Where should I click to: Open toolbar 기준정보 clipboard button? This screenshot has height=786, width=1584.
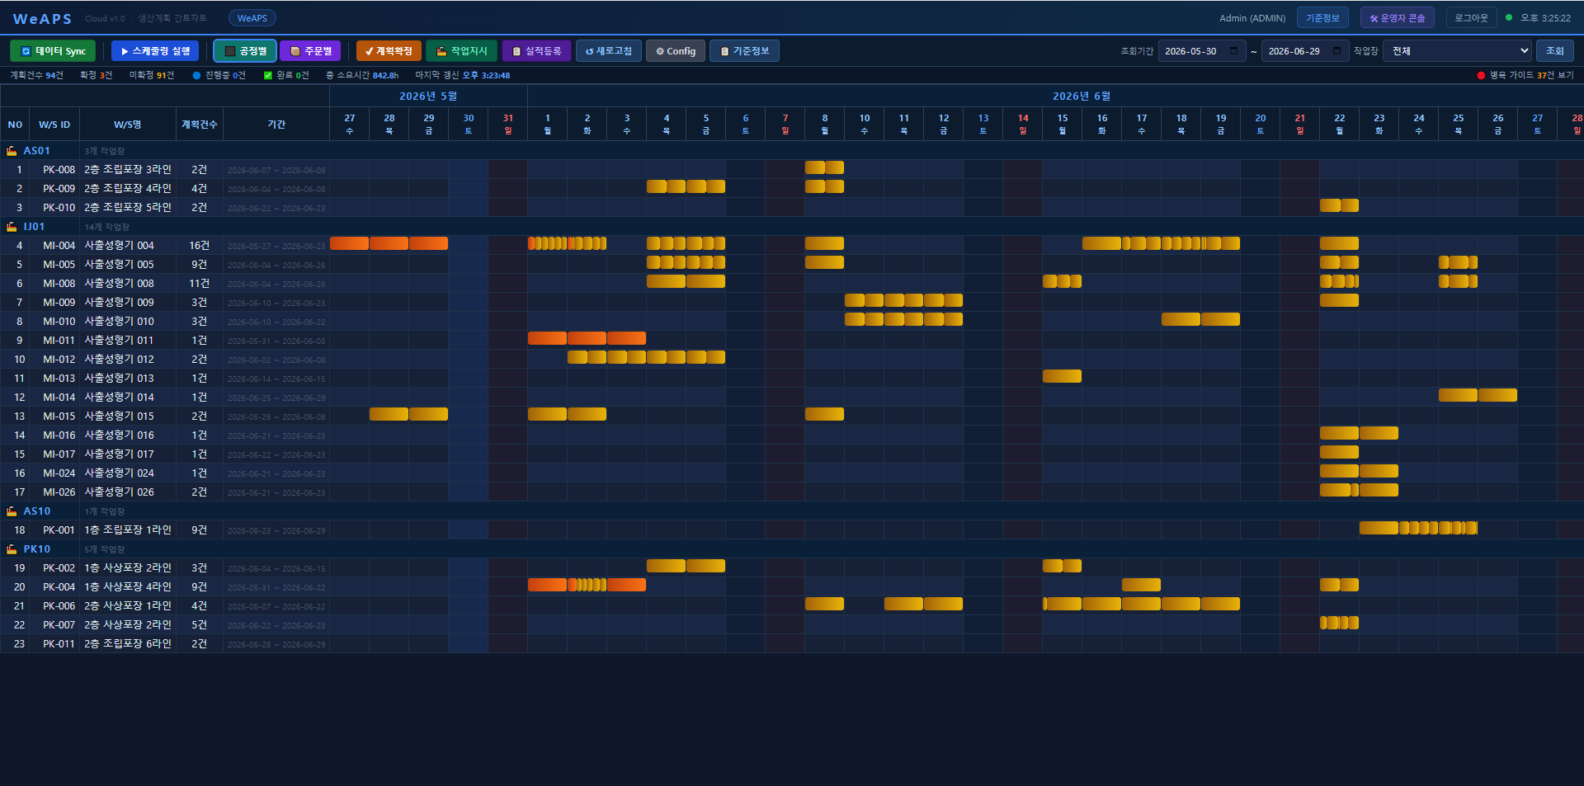pyautogui.click(x=744, y=51)
